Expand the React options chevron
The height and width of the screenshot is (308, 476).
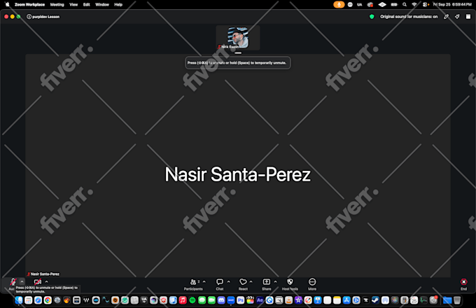pyautogui.click(x=251, y=282)
